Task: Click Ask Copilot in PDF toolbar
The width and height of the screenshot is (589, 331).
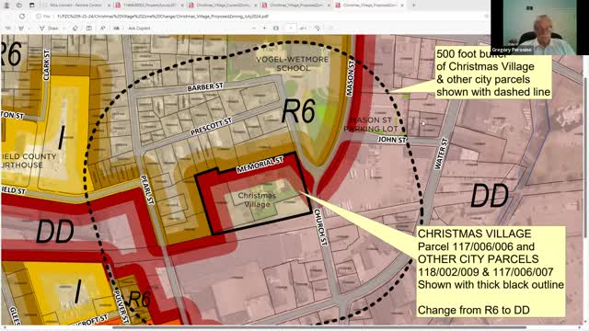Action: click(139, 29)
